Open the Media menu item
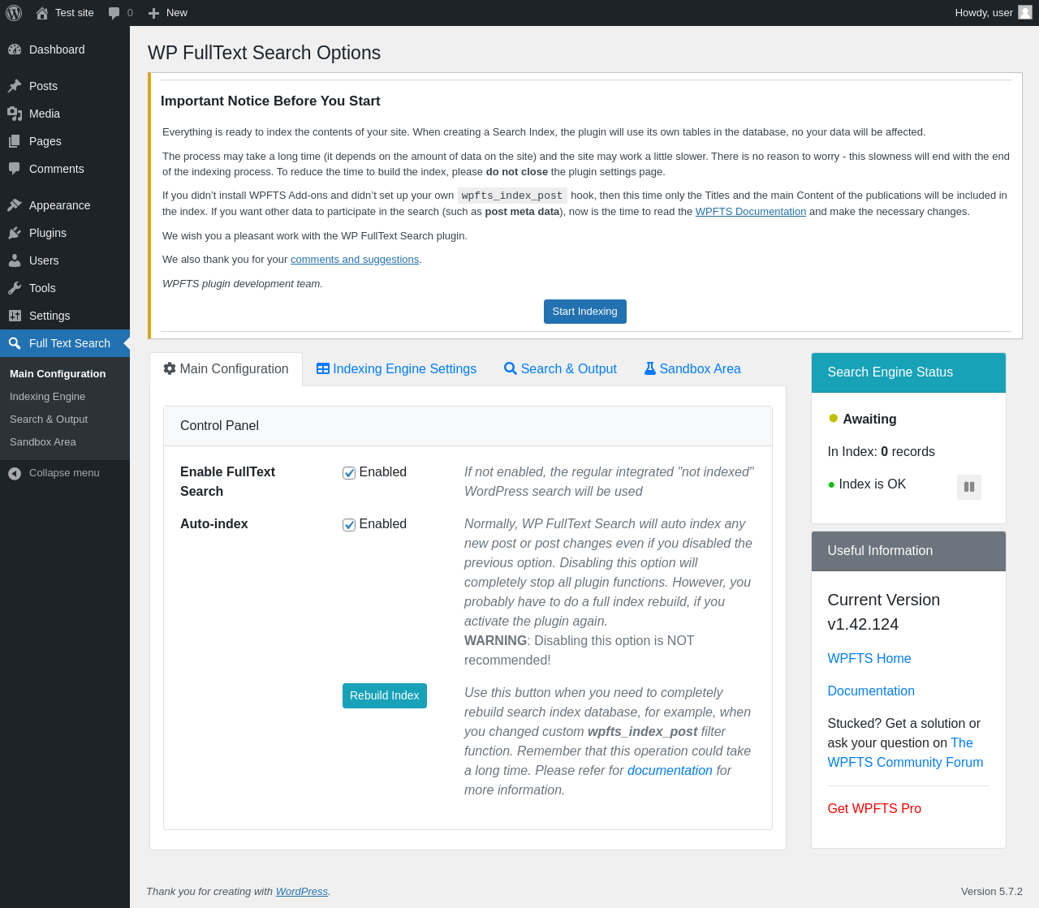This screenshot has height=908, width=1039. [x=65, y=114]
